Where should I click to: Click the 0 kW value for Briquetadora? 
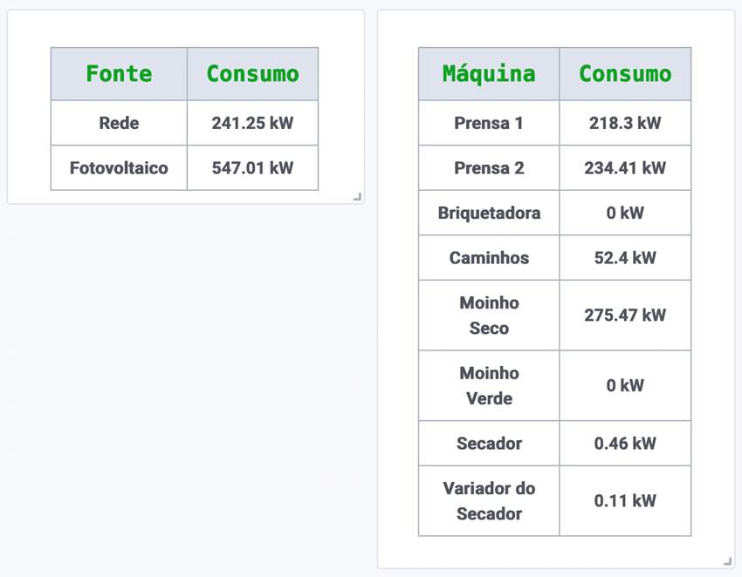625,213
